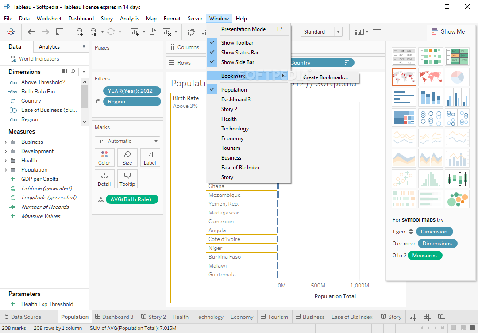This screenshot has width=478, height=333.
Task: Toggle the Show Toolbar checked menu item
Action: pos(248,42)
